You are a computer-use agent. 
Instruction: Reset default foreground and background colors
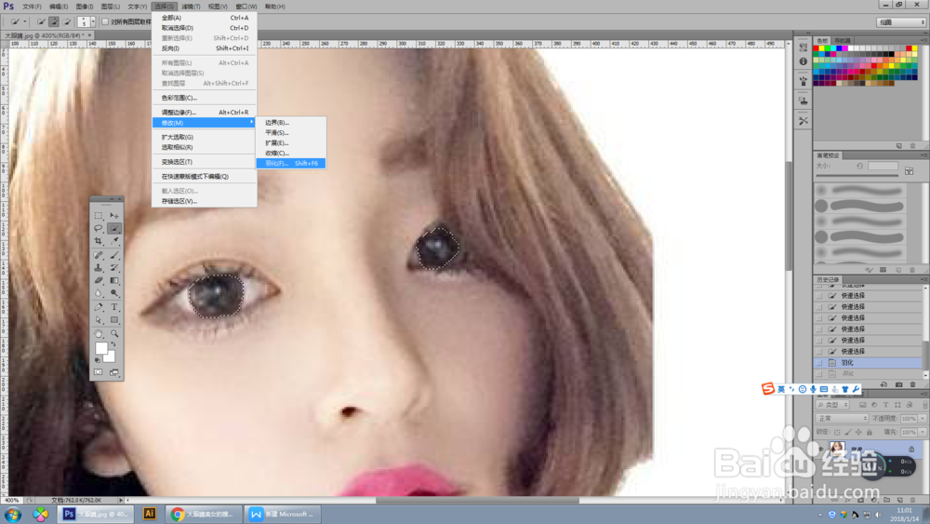point(98,359)
